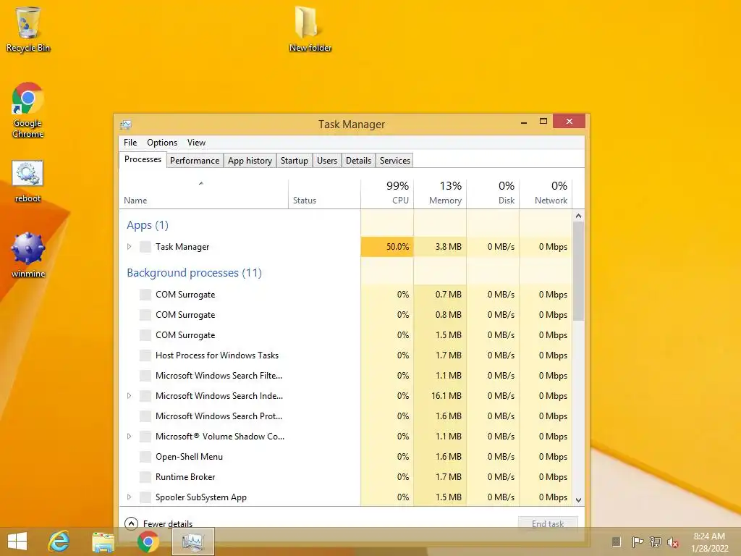This screenshot has width=741, height=556.
Task: Select the Host Process for Windows Tasks row
Action: pyautogui.click(x=345, y=355)
